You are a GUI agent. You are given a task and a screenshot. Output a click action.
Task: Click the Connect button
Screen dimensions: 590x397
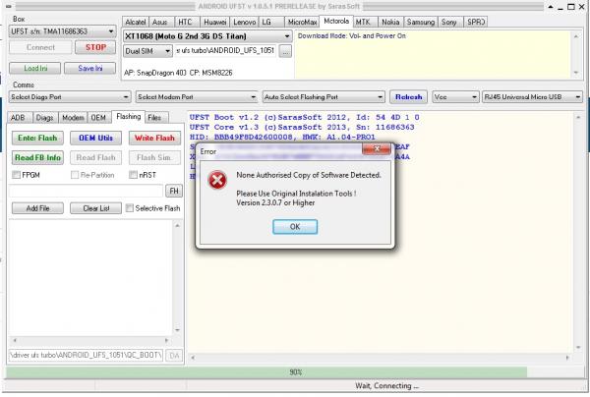click(40, 47)
